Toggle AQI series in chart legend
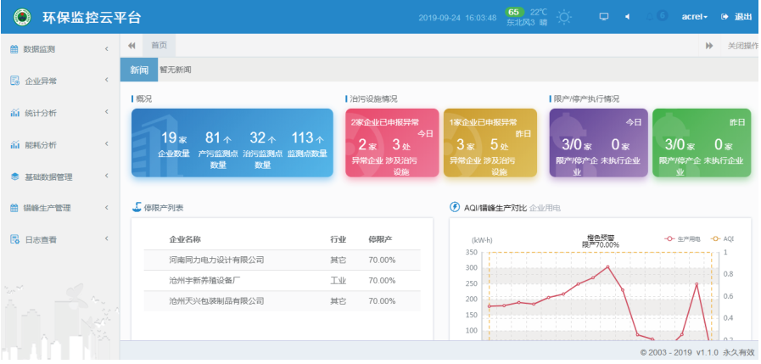 (x=721, y=239)
